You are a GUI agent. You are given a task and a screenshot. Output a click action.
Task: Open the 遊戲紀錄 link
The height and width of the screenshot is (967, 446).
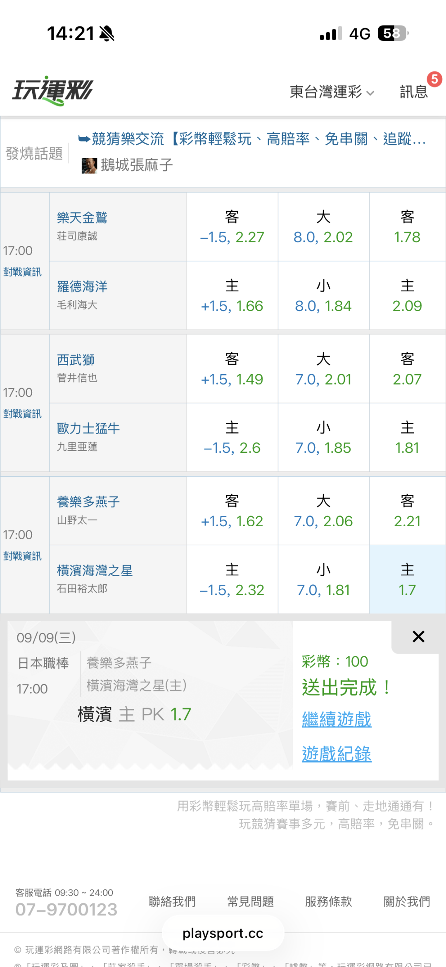click(337, 754)
